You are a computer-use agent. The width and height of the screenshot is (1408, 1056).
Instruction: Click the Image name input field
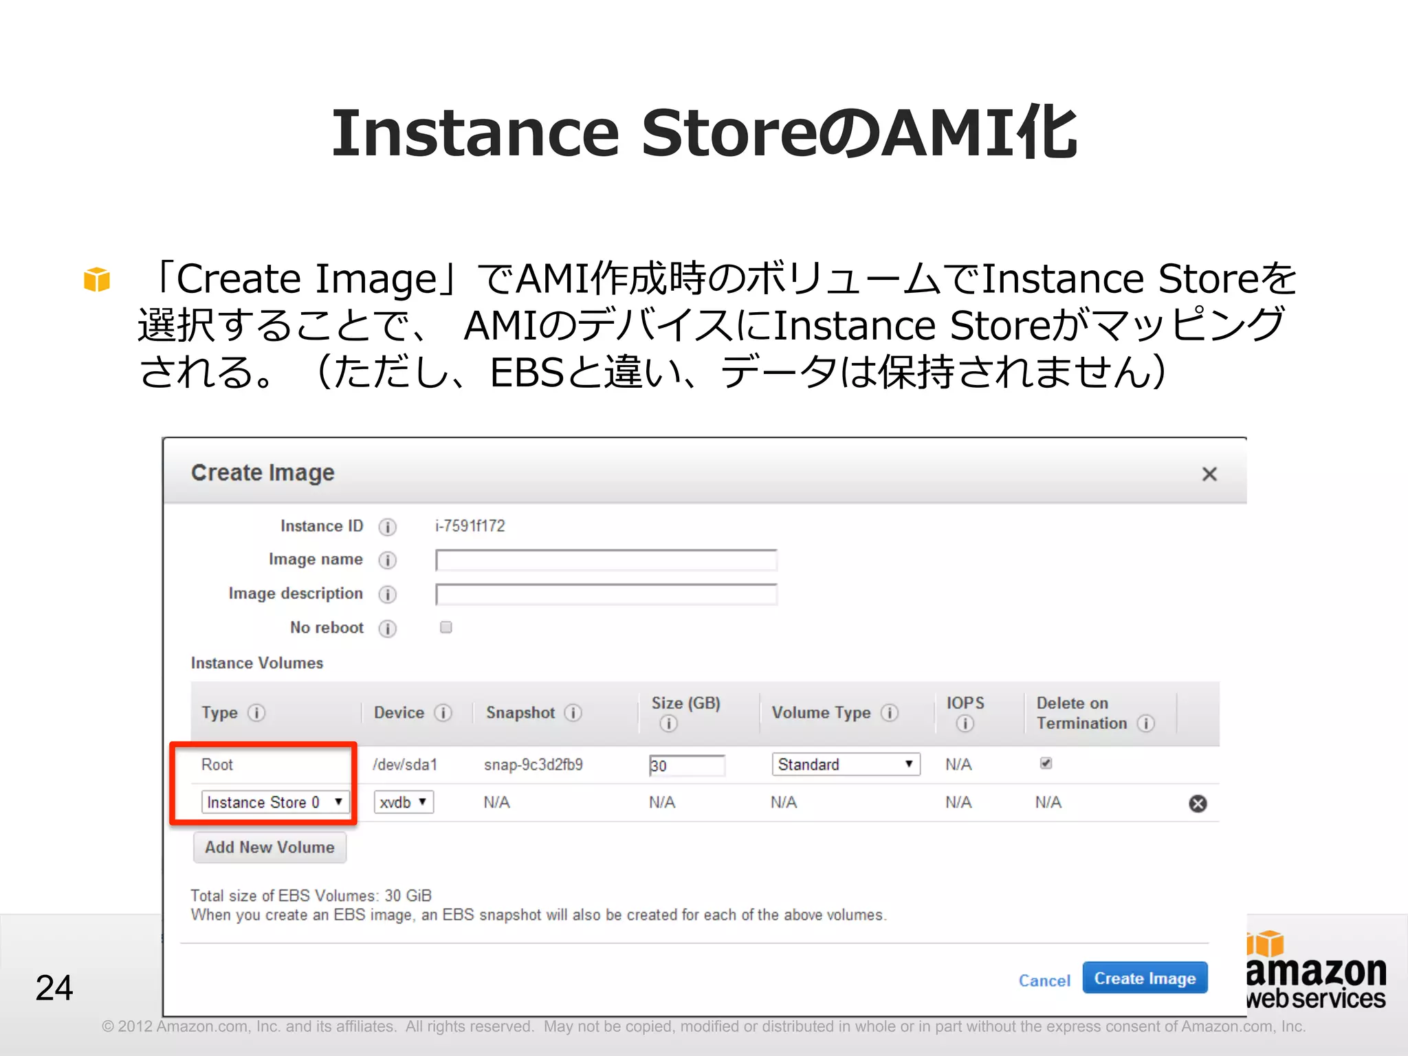[x=606, y=560]
